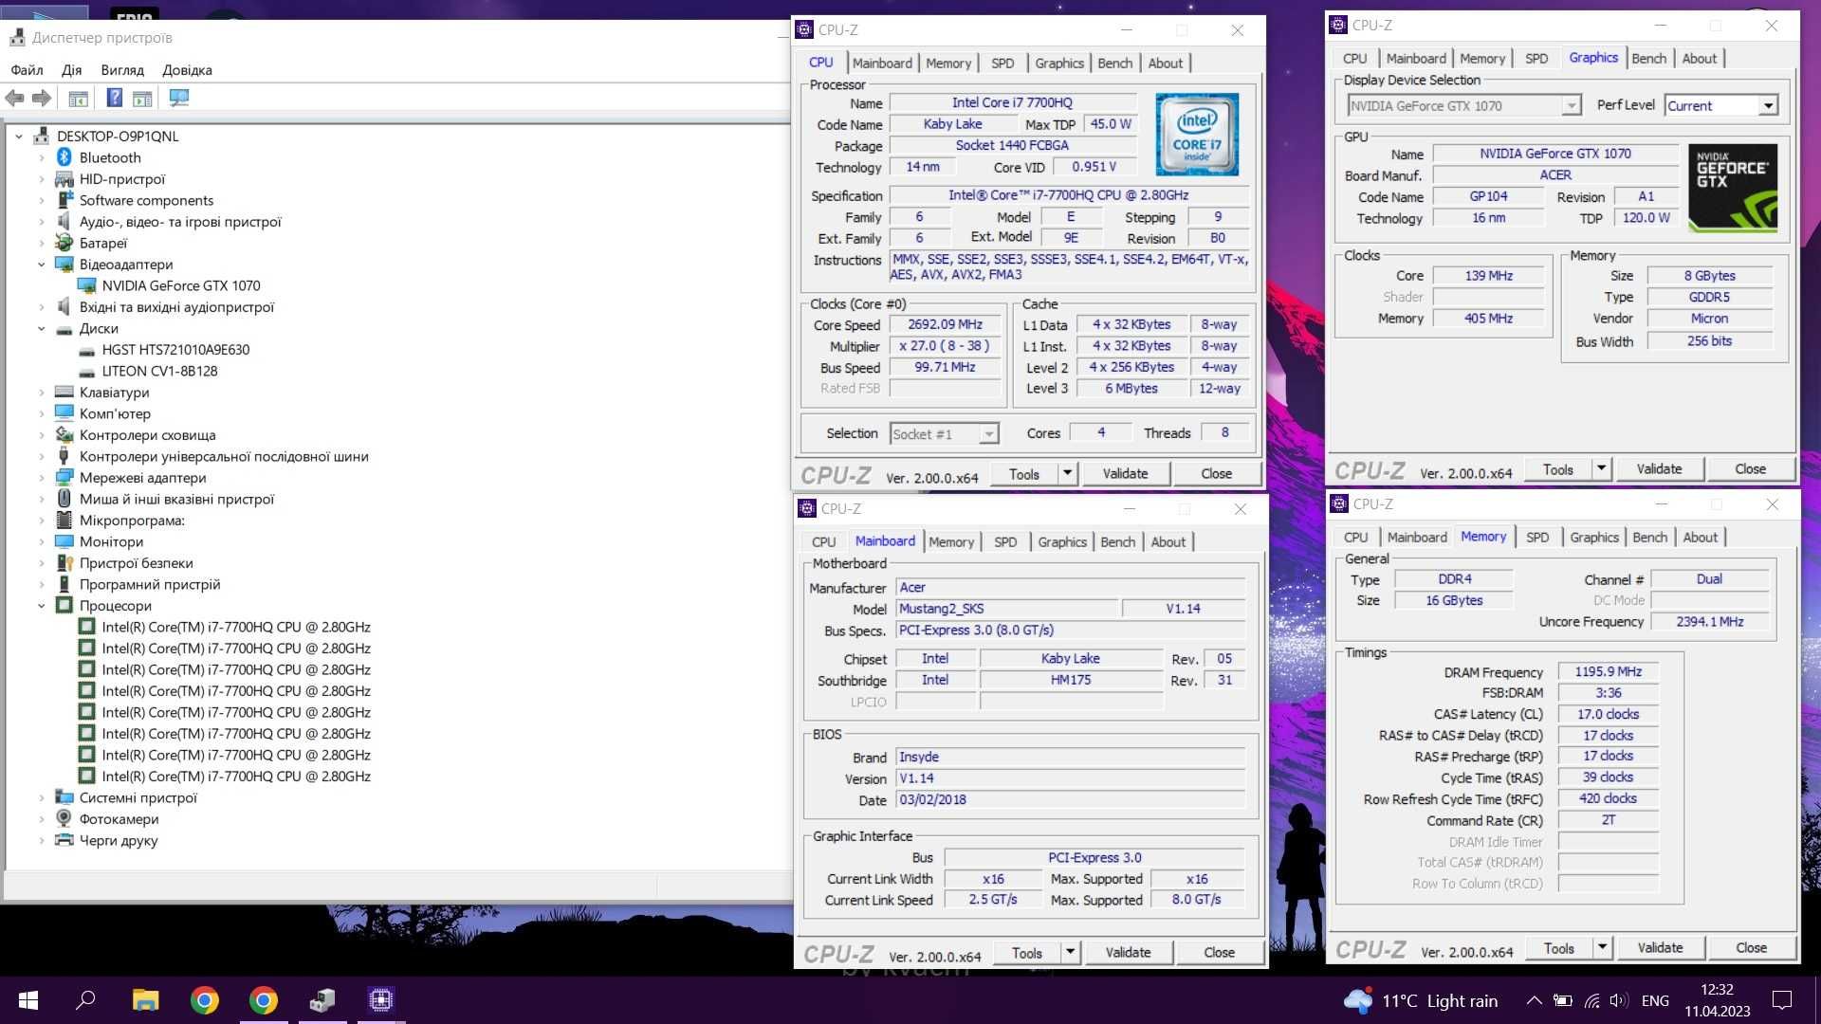Image resolution: width=1821 pixels, height=1024 pixels.
Task: Open File Explorer from taskbar
Action: 145,1000
